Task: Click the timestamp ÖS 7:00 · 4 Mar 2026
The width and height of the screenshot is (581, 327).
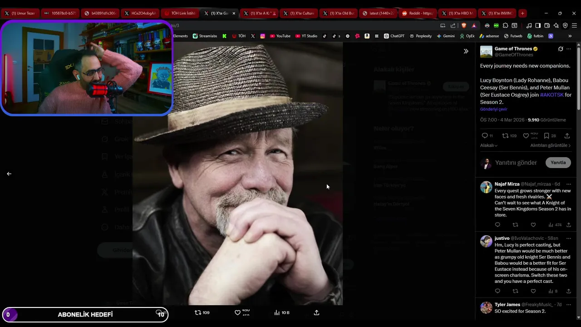Action: [x=502, y=120]
